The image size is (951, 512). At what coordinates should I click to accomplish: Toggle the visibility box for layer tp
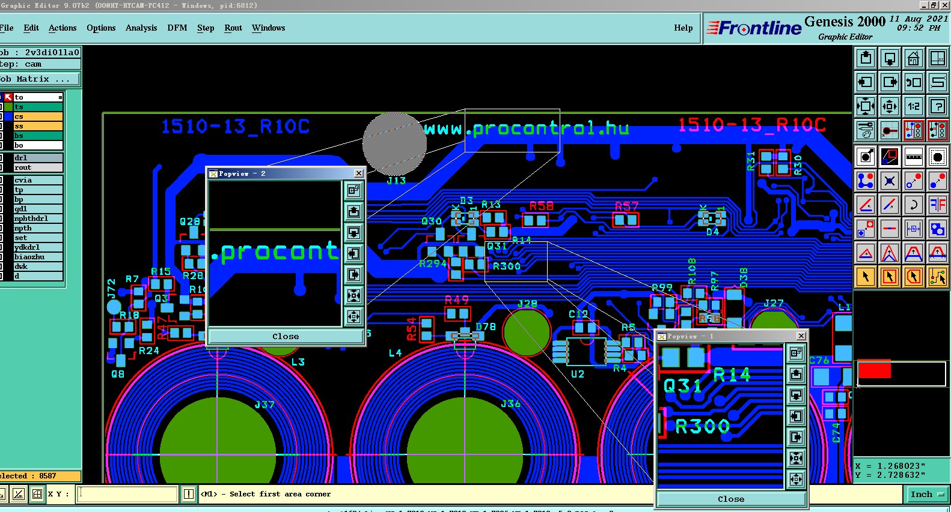[x=1, y=190]
